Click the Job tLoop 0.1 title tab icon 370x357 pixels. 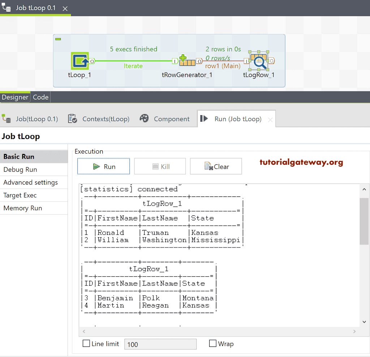click(7, 8)
